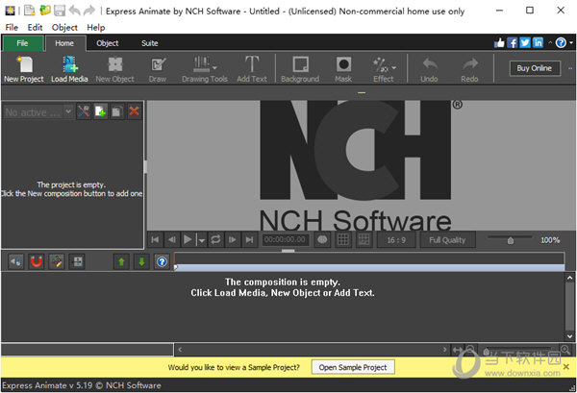Click the Play button
This screenshot has width=577, height=393.
[188, 240]
